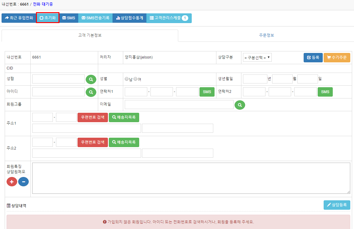Switch to the 주문정보 tab
354x229 pixels.
point(266,36)
